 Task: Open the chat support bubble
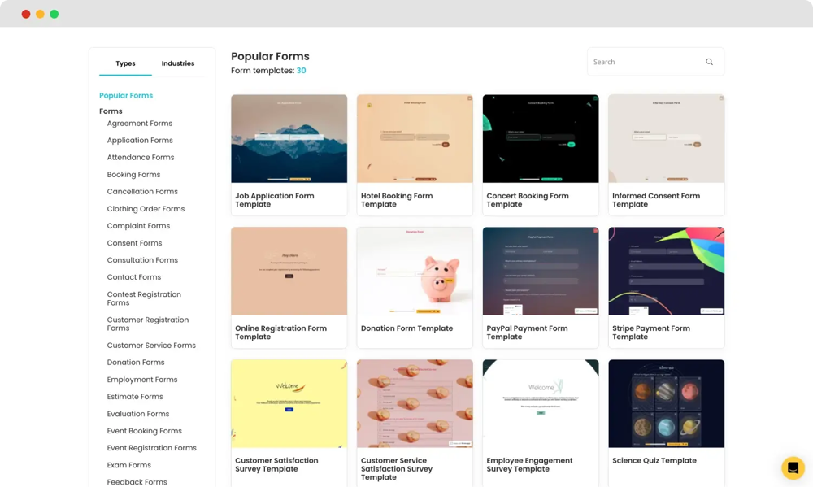tap(792, 467)
